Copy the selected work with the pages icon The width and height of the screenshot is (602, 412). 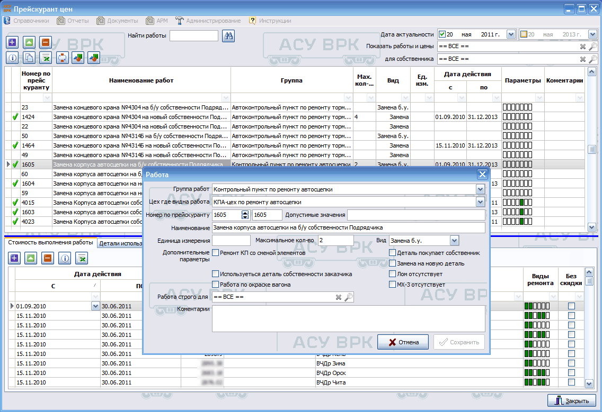pyautogui.click(x=29, y=58)
